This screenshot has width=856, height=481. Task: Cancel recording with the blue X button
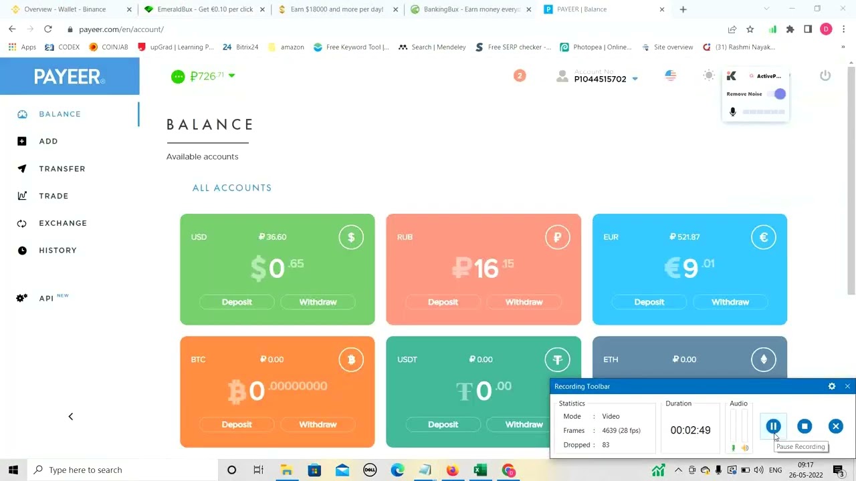(835, 426)
